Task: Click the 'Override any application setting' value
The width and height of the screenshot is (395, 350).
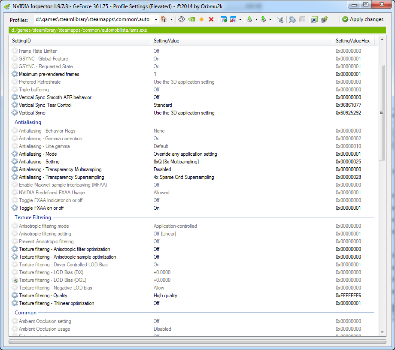Action: pyautogui.click(x=185, y=154)
